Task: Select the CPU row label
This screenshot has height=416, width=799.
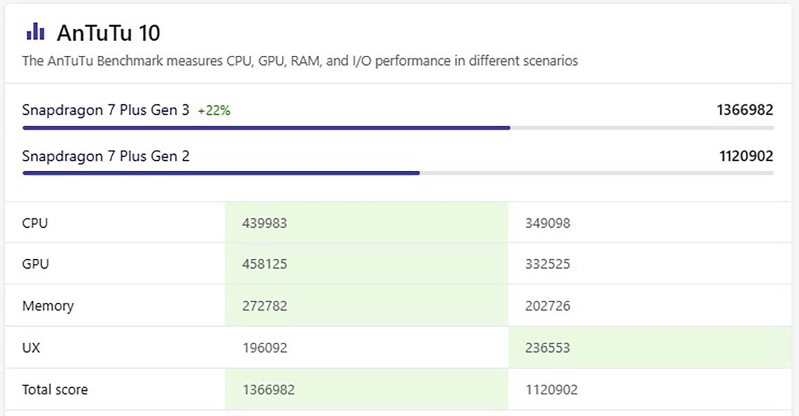Action: point(35,223)
